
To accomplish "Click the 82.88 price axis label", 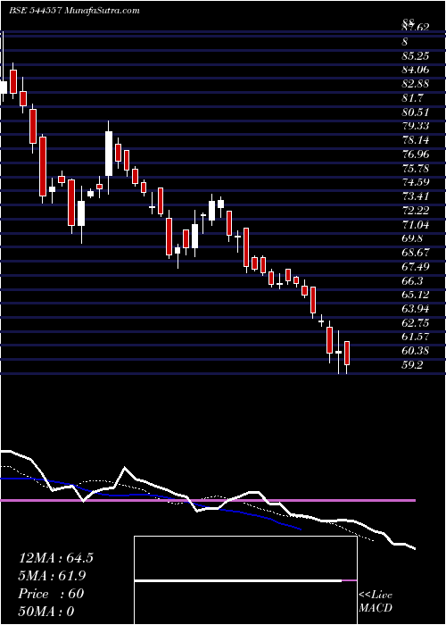I will point(416,84).
